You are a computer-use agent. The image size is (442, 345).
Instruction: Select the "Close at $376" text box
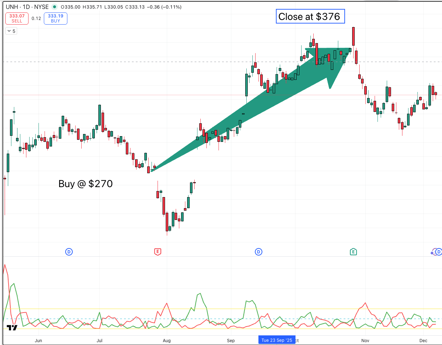click(310, 16)
